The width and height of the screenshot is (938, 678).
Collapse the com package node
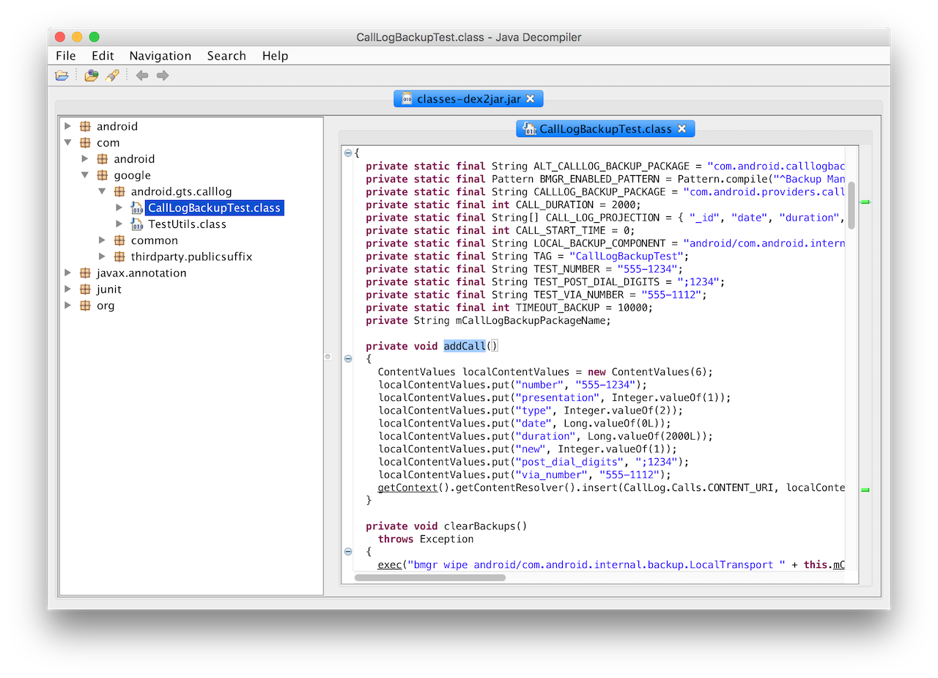point(68,143)
